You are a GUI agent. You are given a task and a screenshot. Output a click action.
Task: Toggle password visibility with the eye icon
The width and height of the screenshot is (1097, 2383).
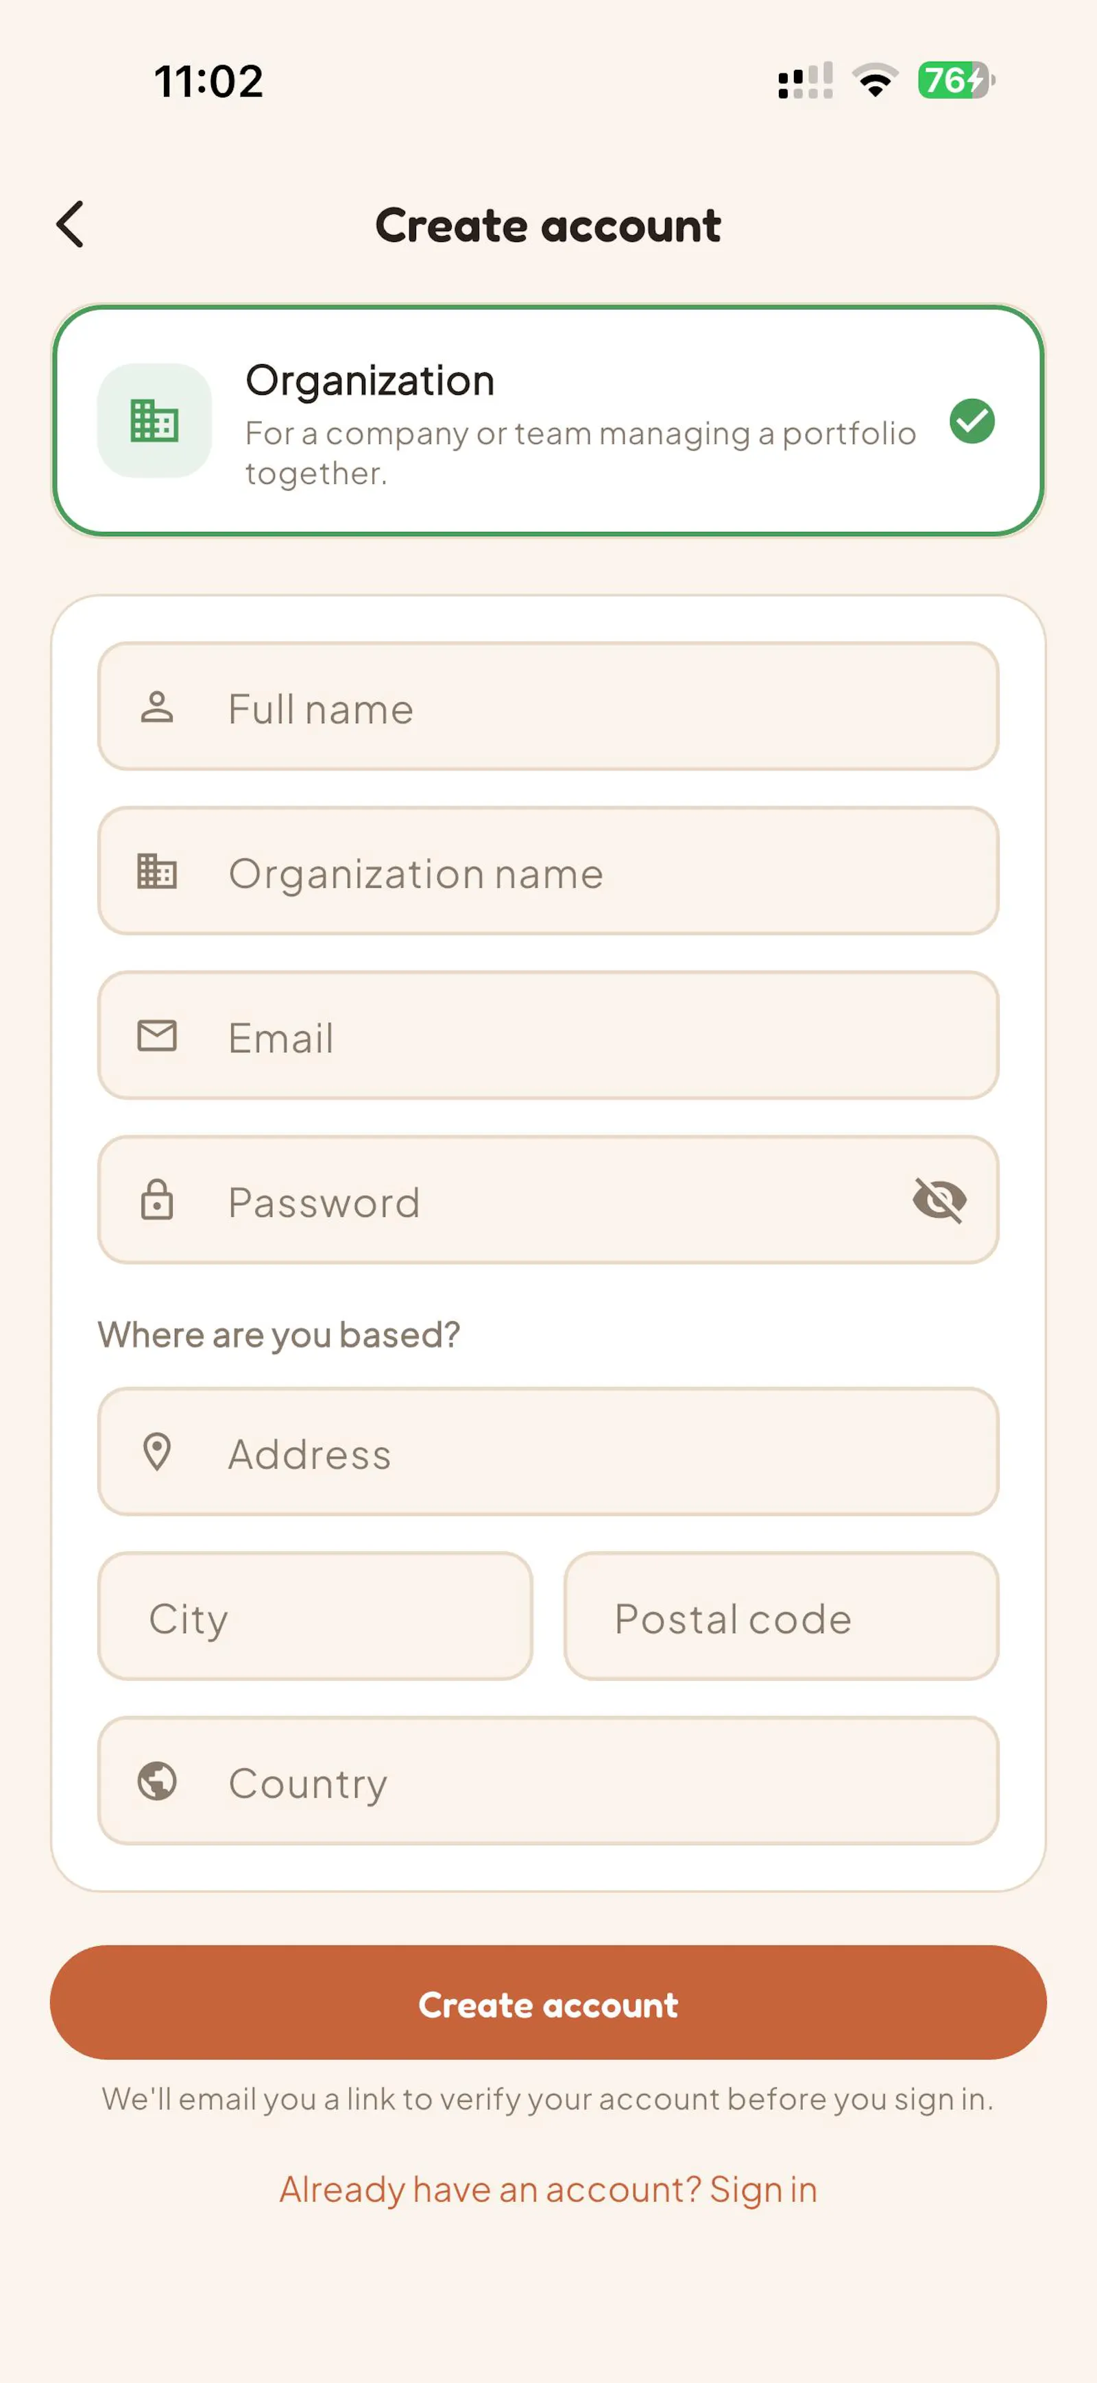(940, 1200)
